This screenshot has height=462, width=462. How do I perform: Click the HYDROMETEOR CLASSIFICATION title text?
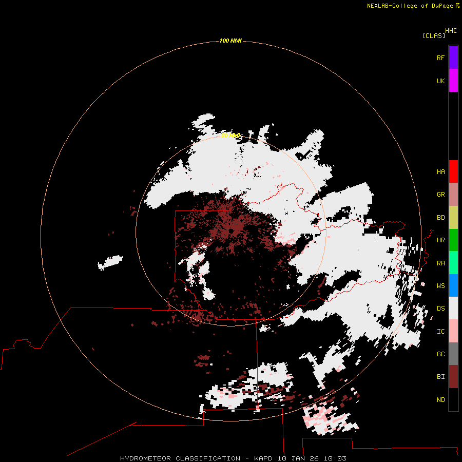click(x=180, y=458)
